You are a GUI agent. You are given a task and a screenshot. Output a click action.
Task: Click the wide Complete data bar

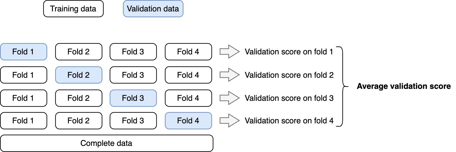click(x=107, y=143)
